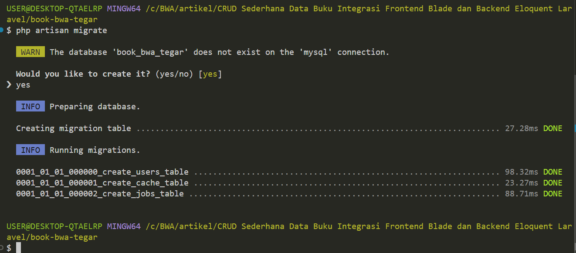Screen dimensions: 576x253
Task: Click DONE on the Creating migration table row
Action: [552, 128]
